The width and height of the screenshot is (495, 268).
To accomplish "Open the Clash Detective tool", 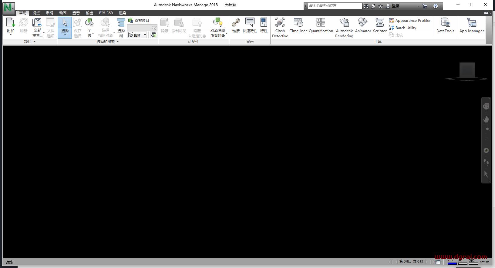I will click(280, 28).
